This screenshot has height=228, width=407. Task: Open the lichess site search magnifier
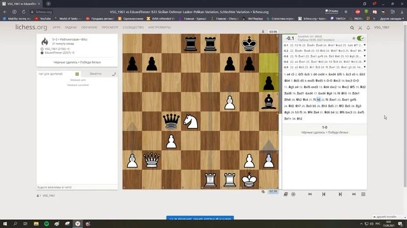click(x=352, y=28)
